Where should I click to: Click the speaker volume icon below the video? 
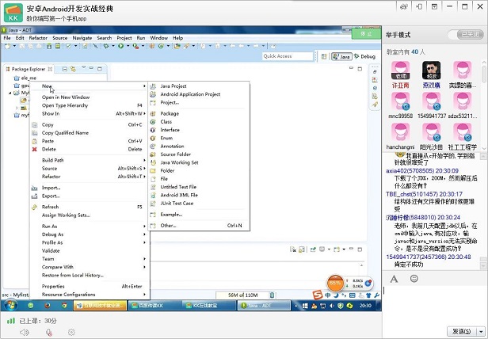click(25, 332)
